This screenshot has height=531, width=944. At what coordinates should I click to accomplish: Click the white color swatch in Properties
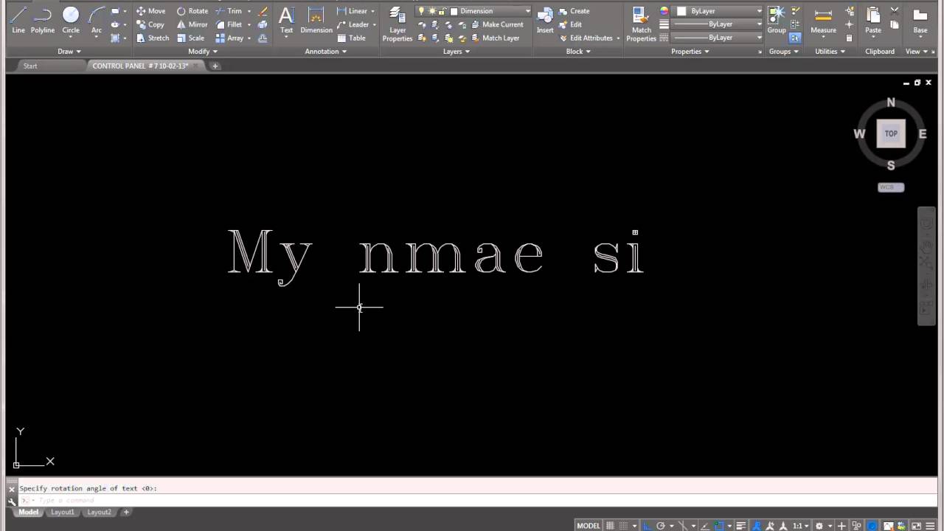(681, 11)
